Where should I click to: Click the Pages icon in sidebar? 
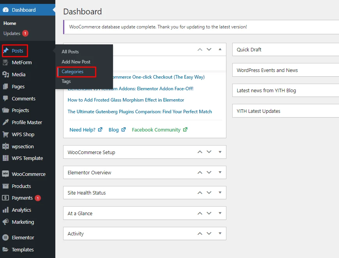pos(5,86)
